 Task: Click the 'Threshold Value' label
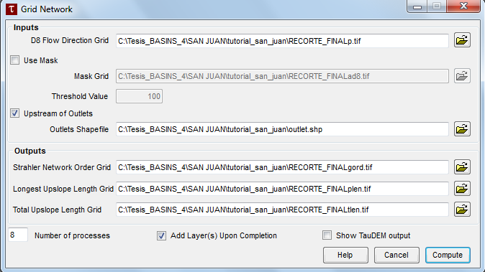tap(80, 96)
